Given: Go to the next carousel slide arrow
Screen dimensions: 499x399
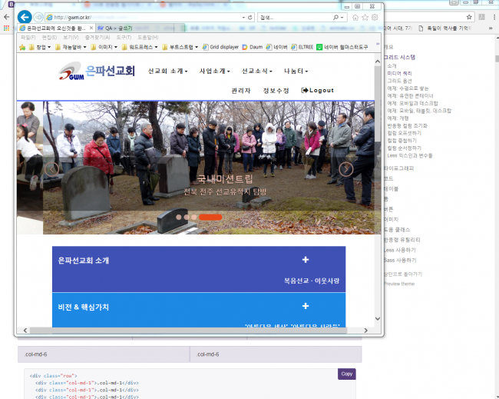Looking at the screenshot, I should point(346,169).
